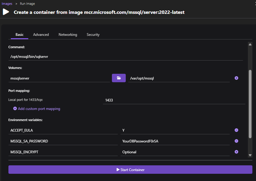Viewport: 256px width, 181px height.
Task: Click the plus icon beside Add custom port mapping
Action: [15, 108]
